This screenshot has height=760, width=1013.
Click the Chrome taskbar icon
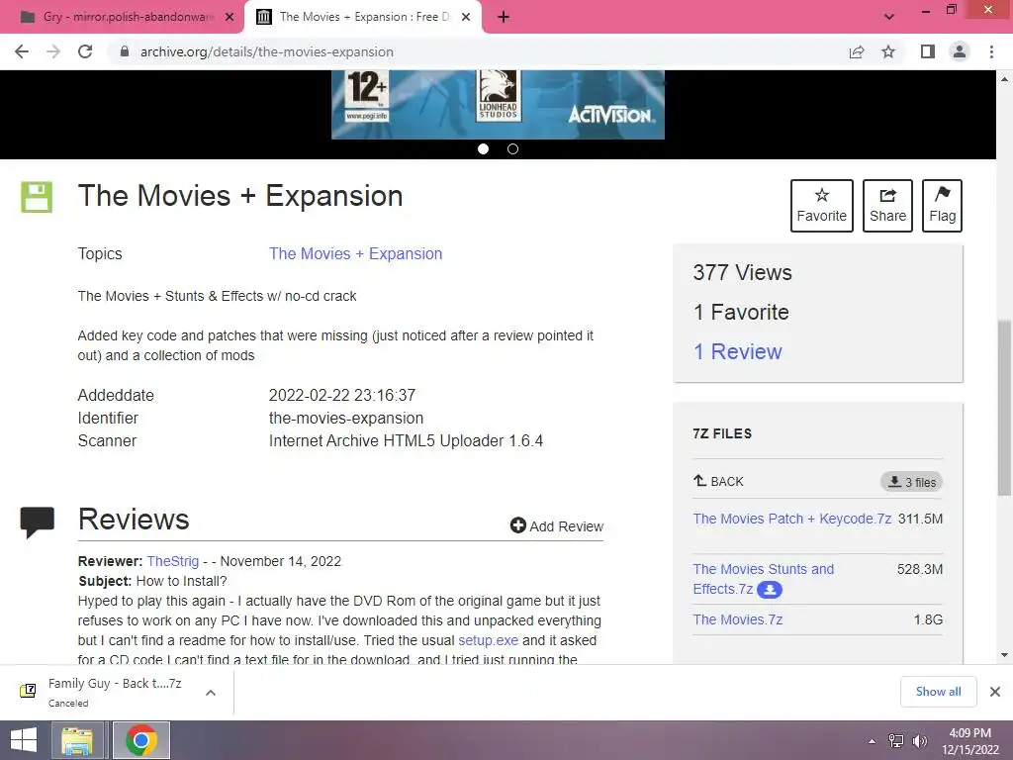(141, 740)
